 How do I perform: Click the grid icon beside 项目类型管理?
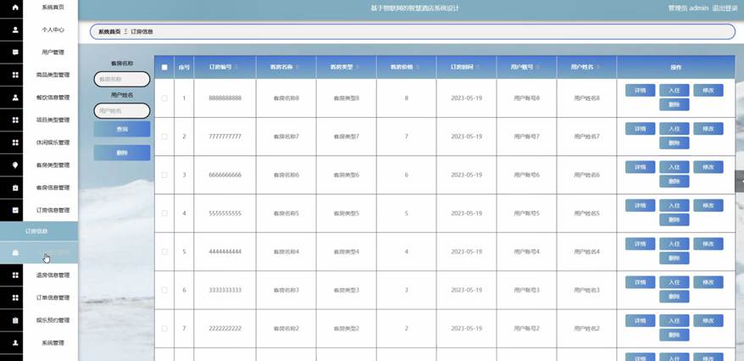pos(15,120)
